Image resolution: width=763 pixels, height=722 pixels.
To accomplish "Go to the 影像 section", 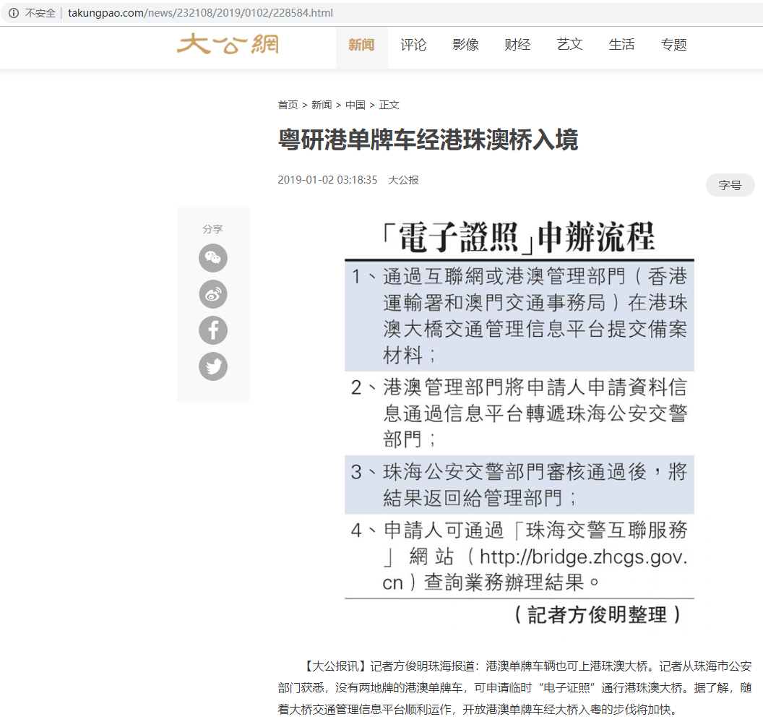I will [x=465, y=45].
